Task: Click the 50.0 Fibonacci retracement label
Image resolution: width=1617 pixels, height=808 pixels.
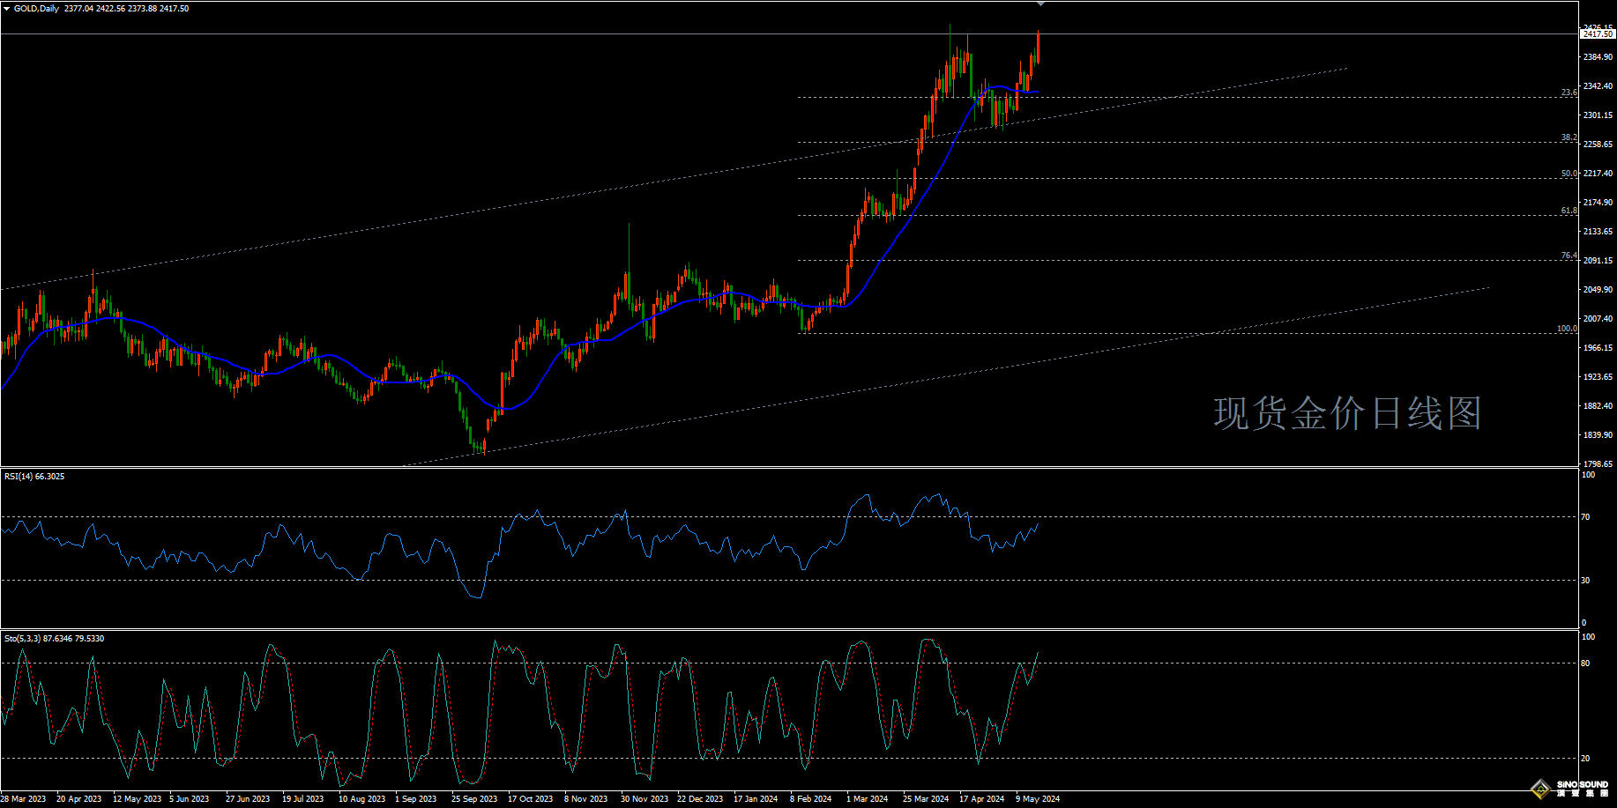Action: [1569, 174]
